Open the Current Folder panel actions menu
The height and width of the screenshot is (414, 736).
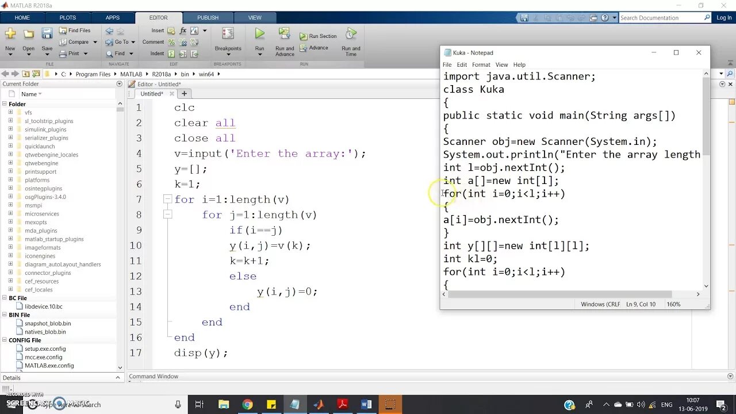[x=120, y=84]
